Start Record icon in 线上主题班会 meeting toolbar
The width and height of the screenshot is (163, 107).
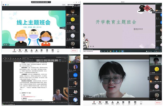point(47,51)
